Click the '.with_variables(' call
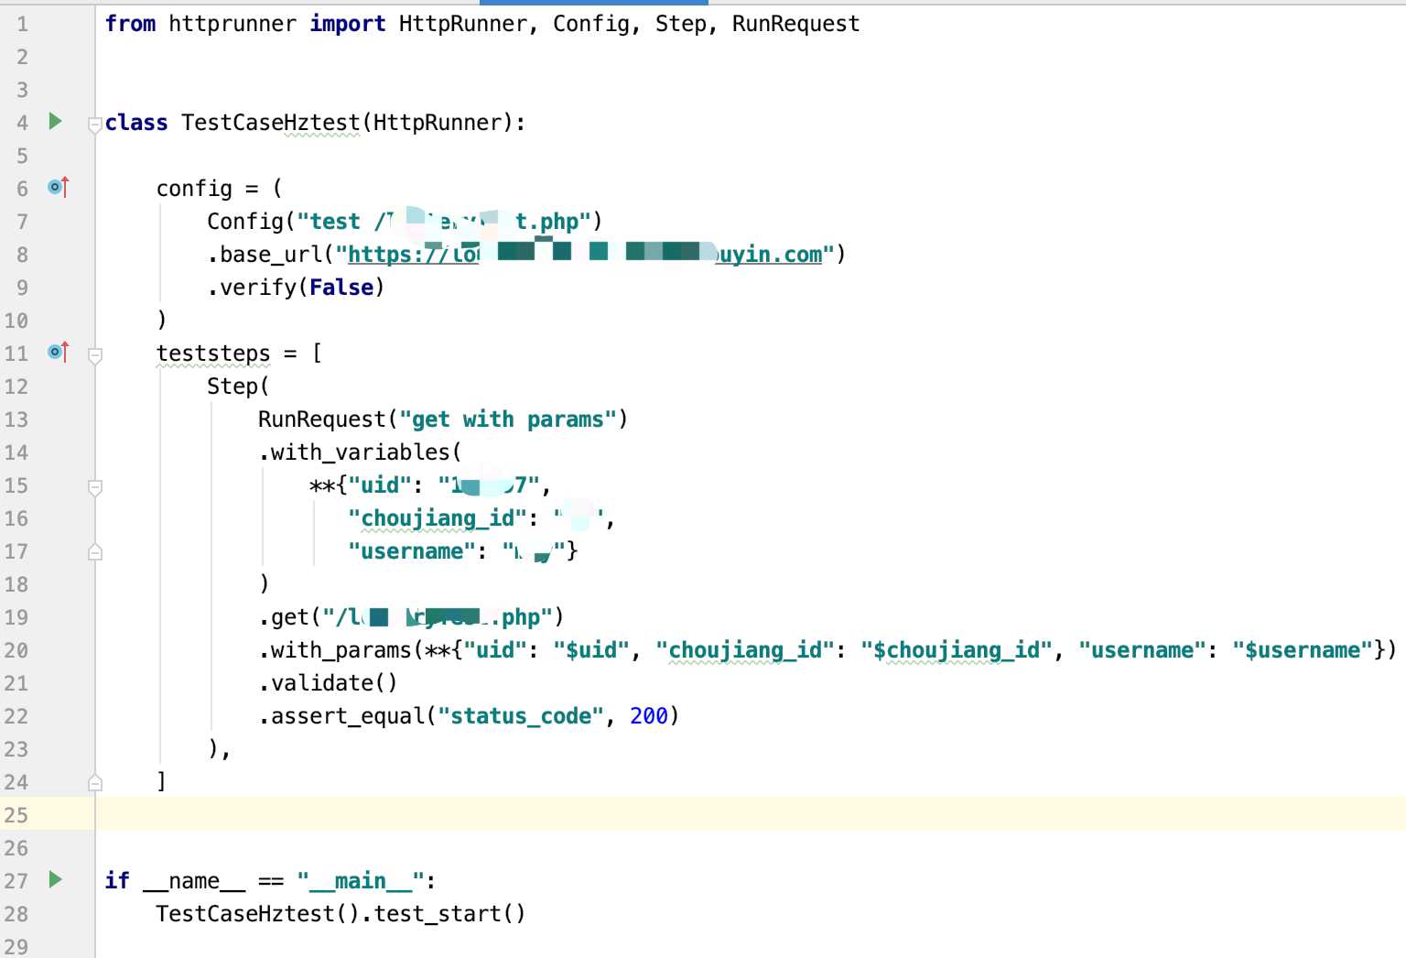1406x958 pixels. point(361,452)
